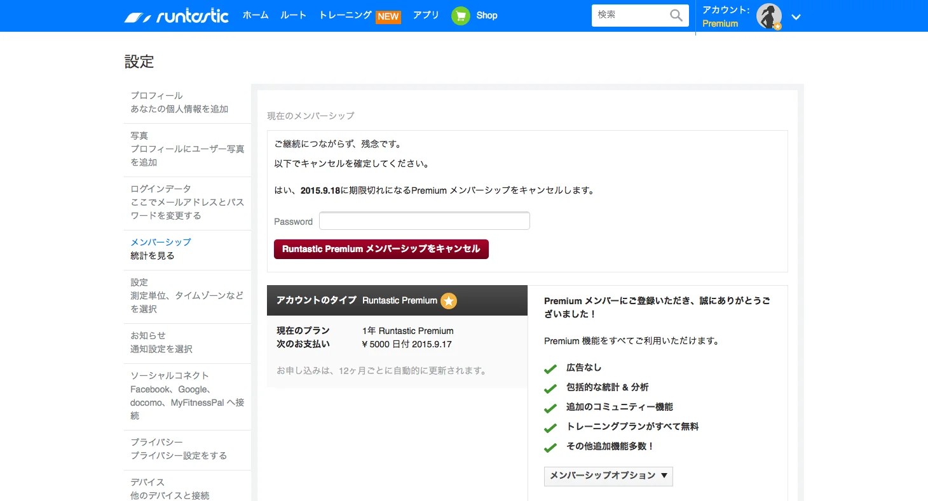Click the ¥ 5000 日付 2015.9.17 payment text
The width and height of the screenshot is (928, 501).
point(406,344)
